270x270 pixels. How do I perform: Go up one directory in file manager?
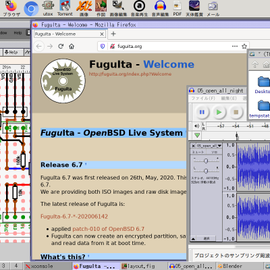pos(255,65)
